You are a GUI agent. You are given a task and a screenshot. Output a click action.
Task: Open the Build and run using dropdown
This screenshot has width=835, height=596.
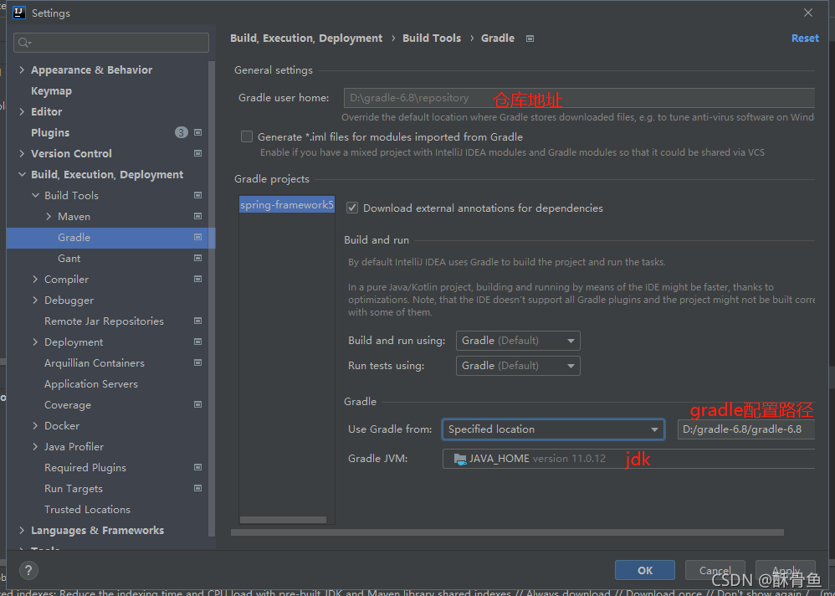(518, 341)
